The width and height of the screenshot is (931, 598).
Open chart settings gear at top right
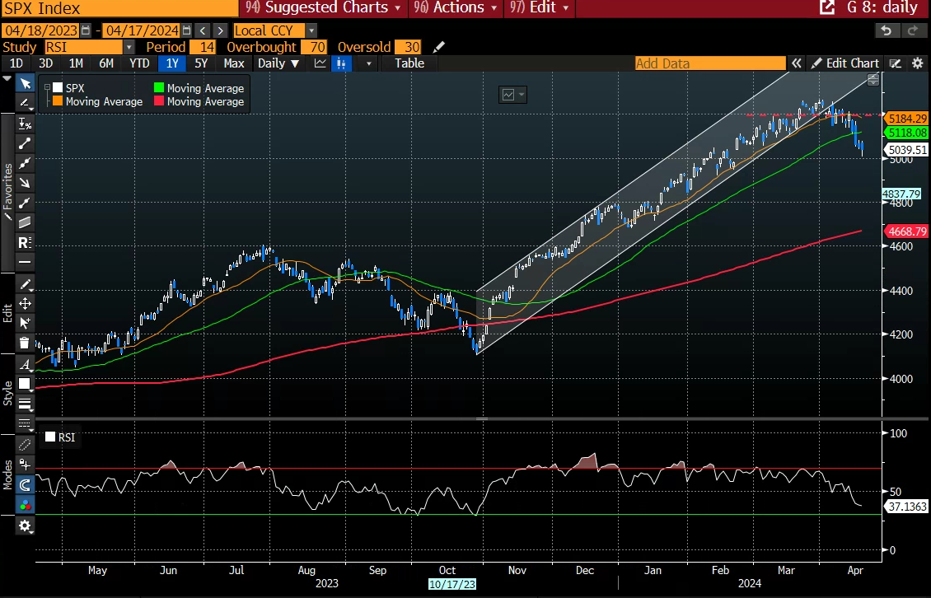click(x=918, y=63)
